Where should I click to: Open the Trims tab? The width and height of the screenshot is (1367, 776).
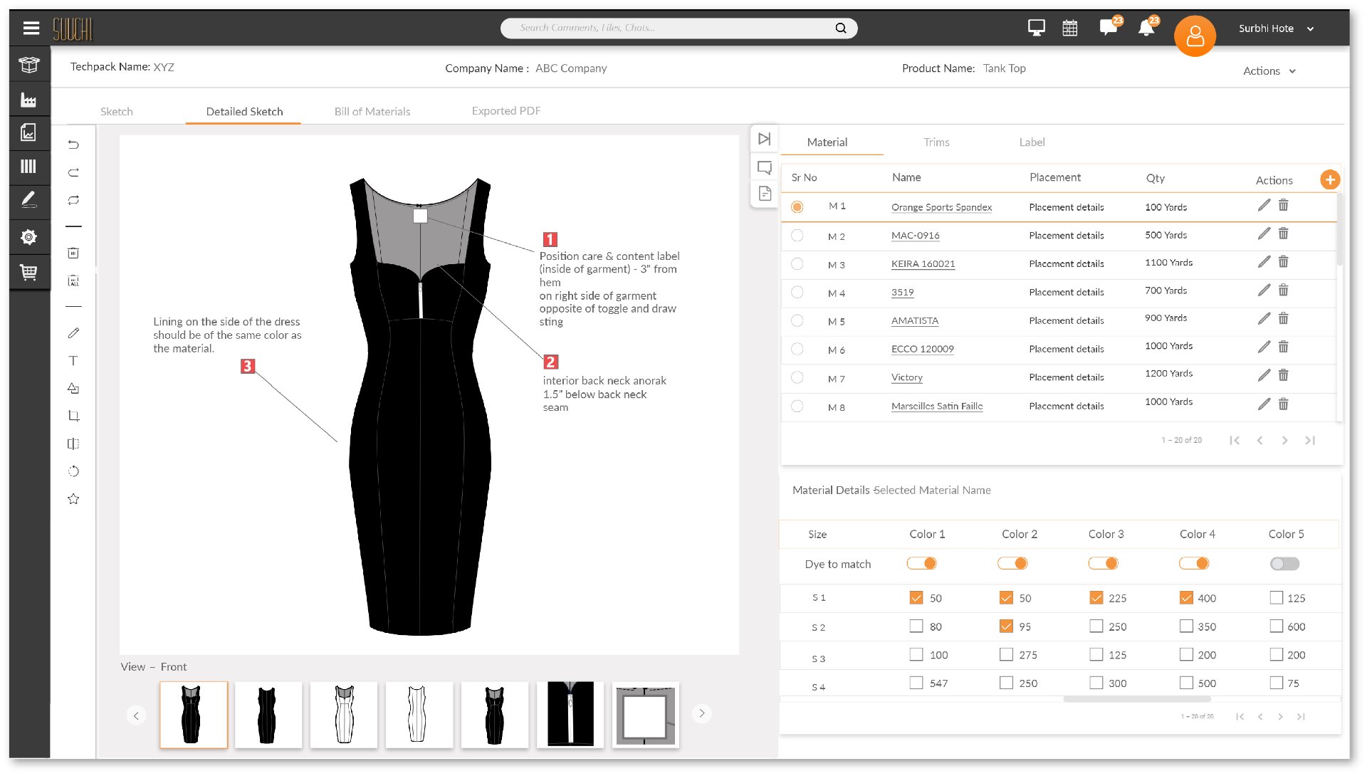(x=936, y=142)
